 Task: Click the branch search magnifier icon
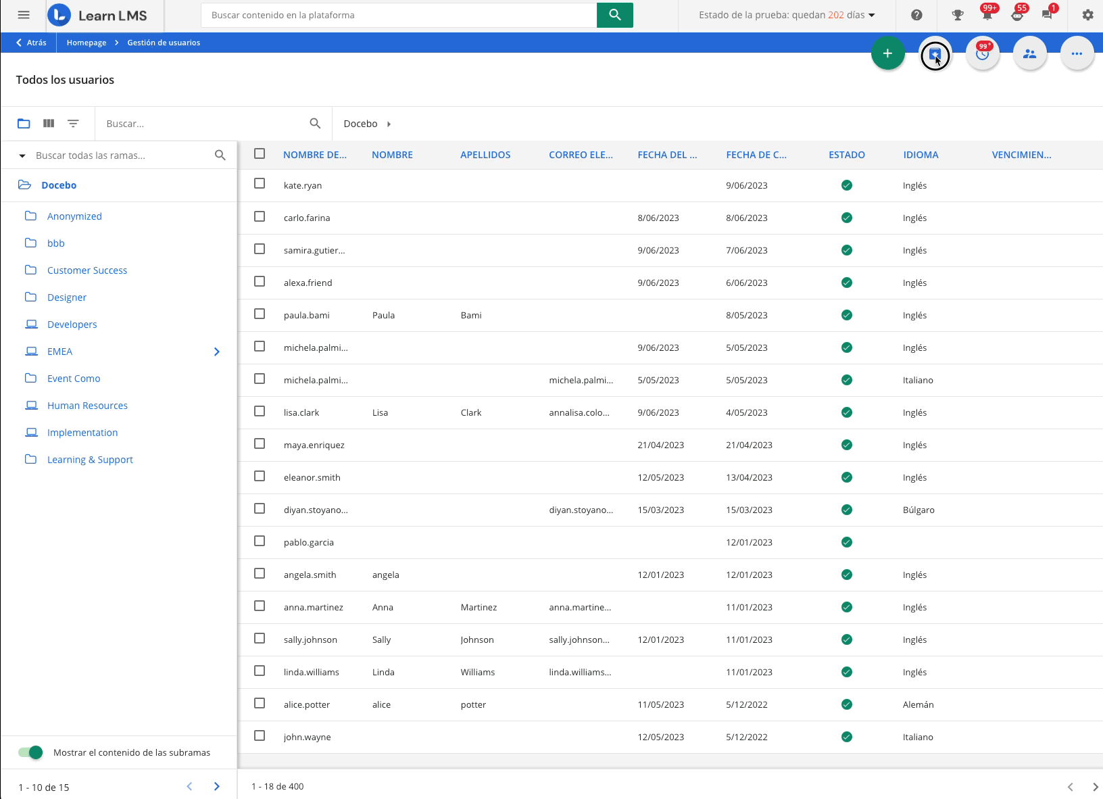(x=220, y=155)
